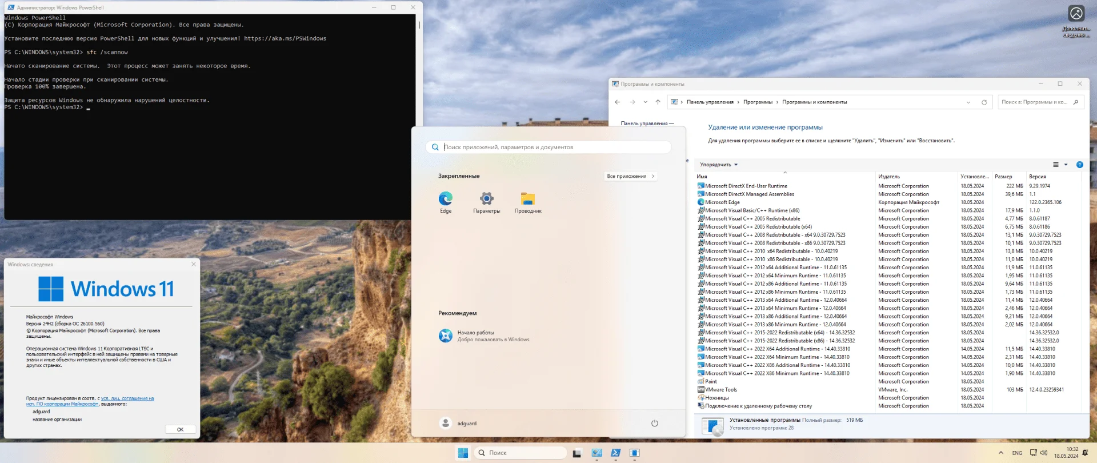The width and height of the screenshot is (1097, 463).
Task: Sort programs by the Размер column
Action: click(x=1009, y=177)
